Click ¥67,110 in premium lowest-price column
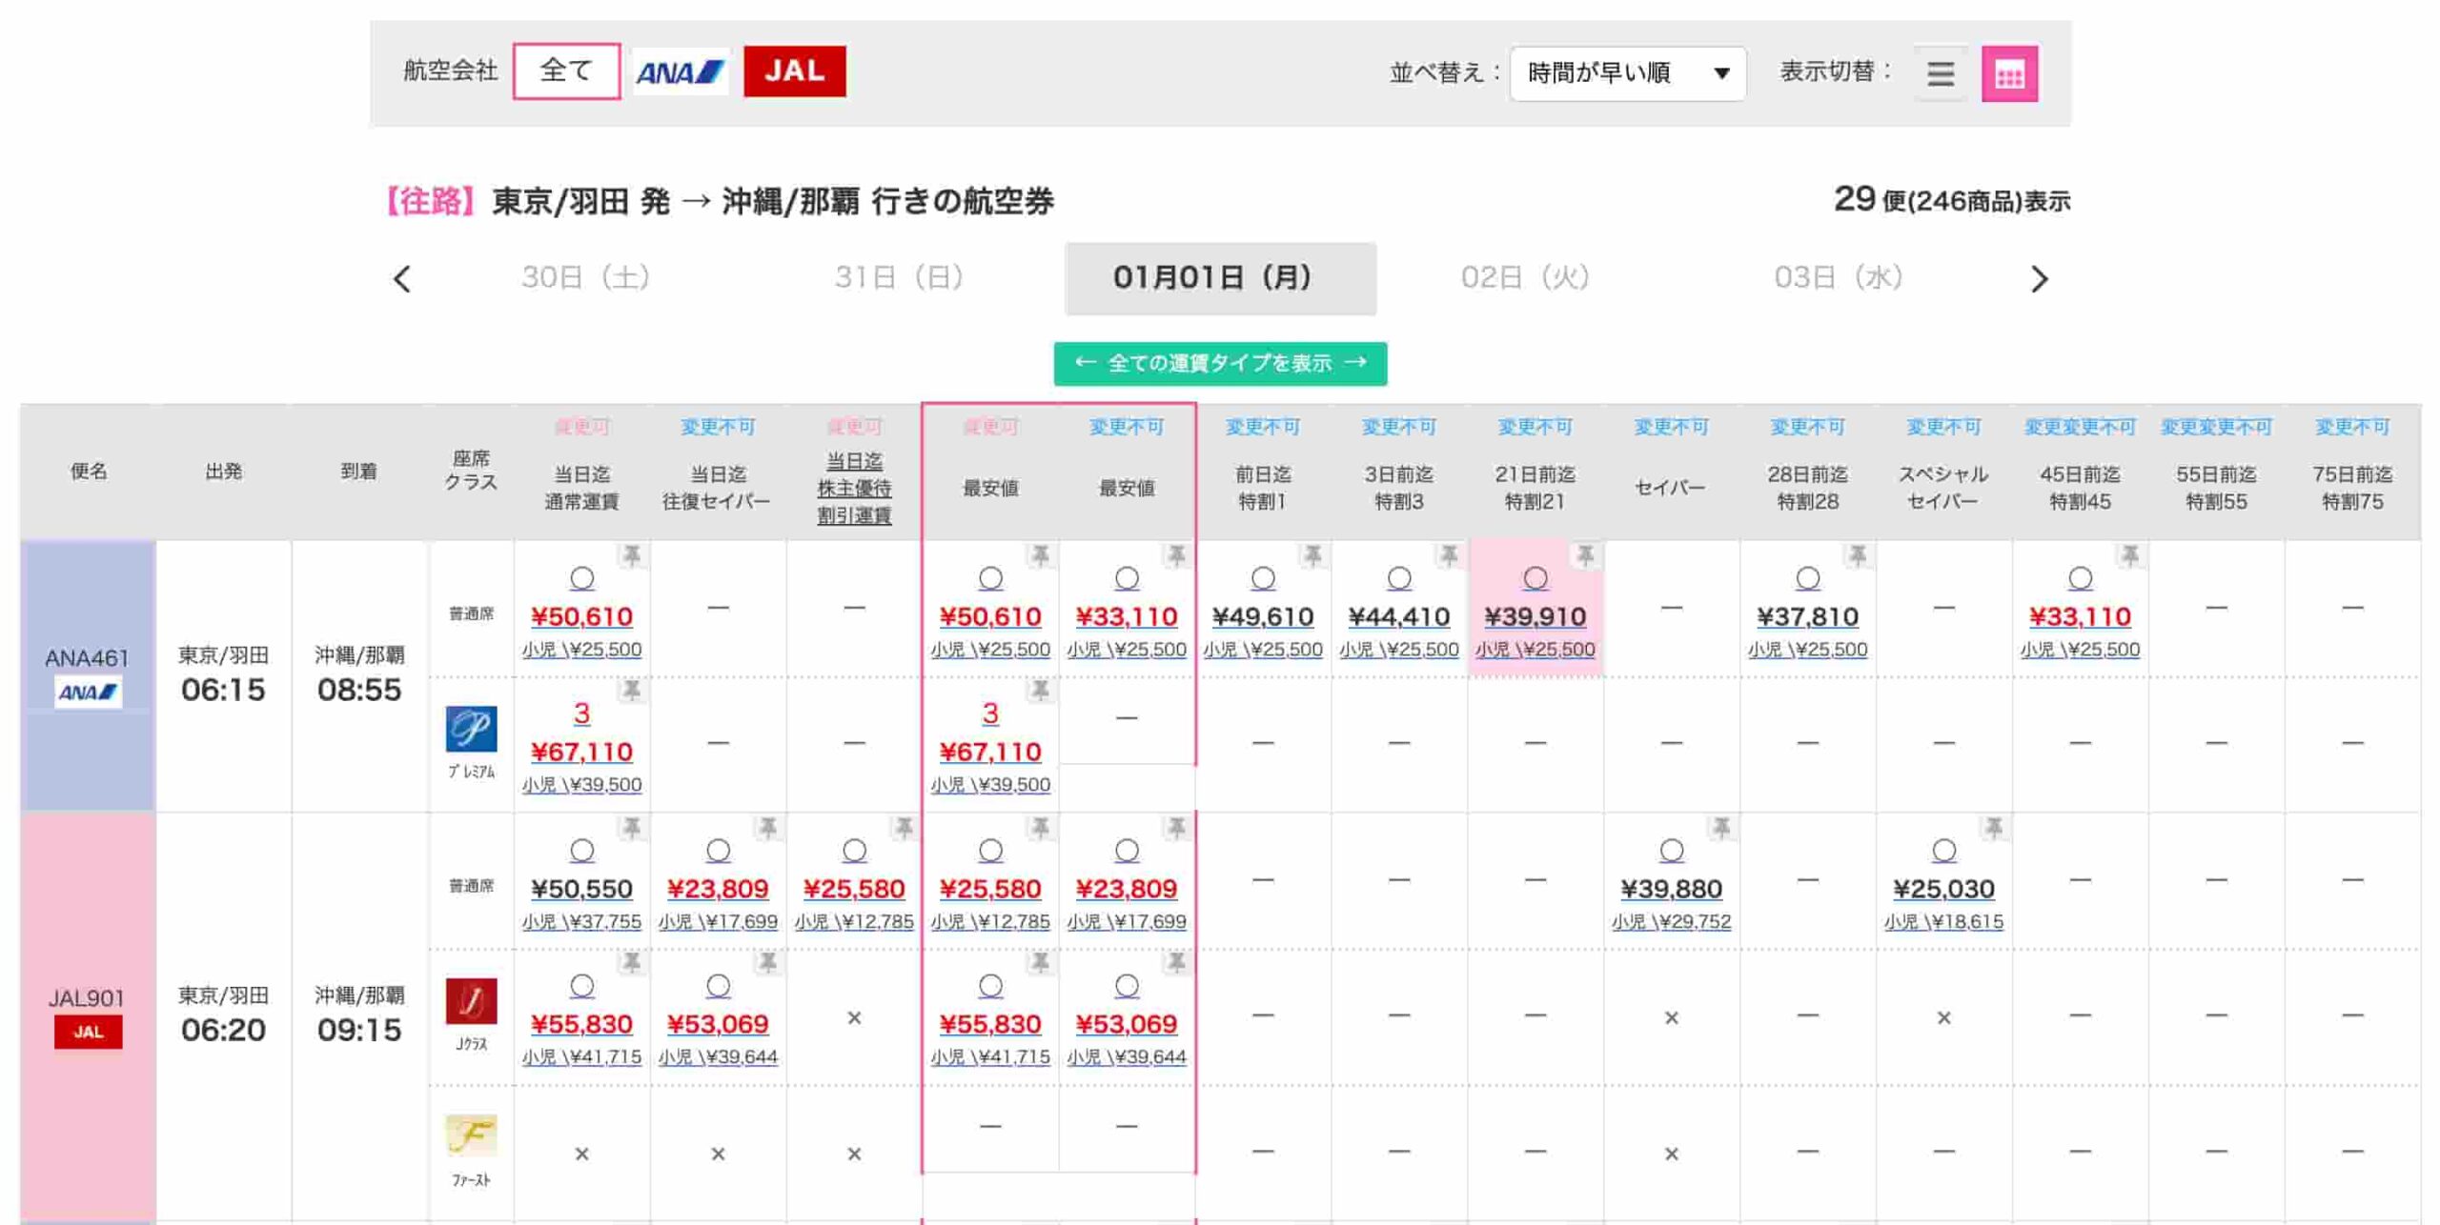Screen dimensions: 2440x1225 tap(990, 752)
